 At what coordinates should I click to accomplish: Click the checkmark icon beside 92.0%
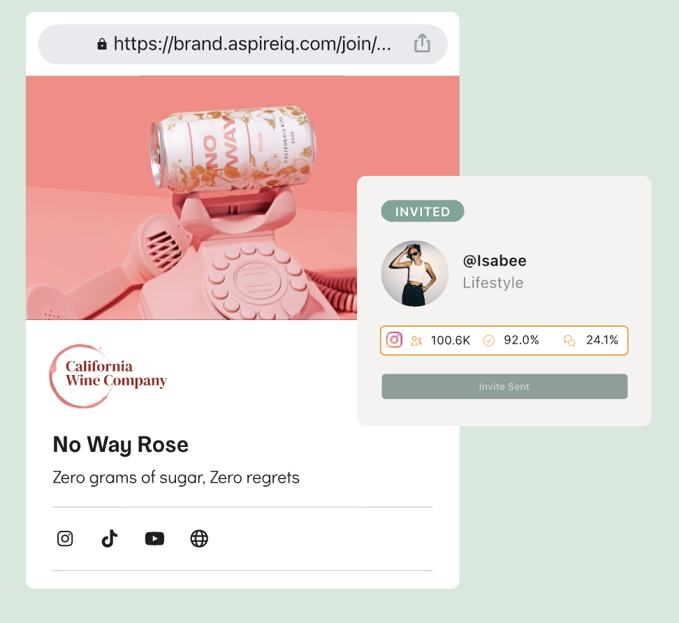pos(488,341)
